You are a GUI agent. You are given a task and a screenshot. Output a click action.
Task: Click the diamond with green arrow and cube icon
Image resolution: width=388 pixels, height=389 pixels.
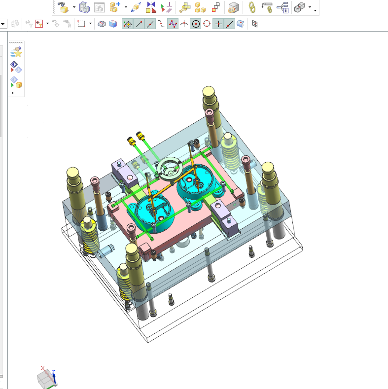tap(16, 82)
